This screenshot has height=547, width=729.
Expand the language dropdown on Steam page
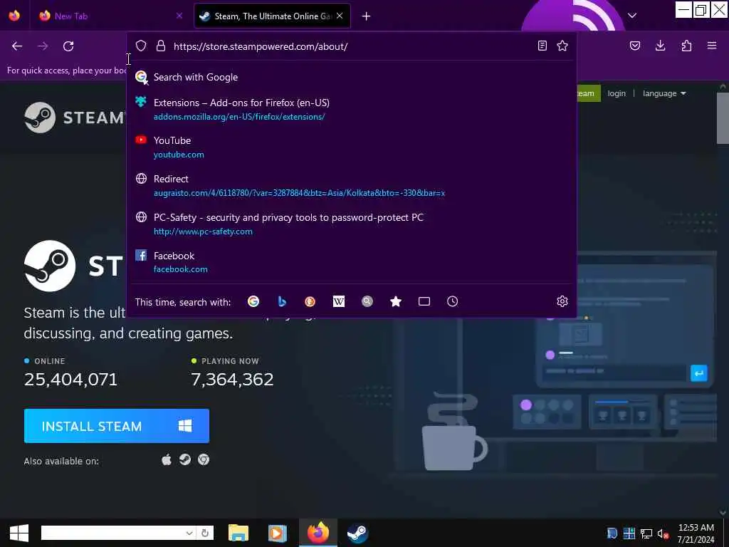[664, 93]
